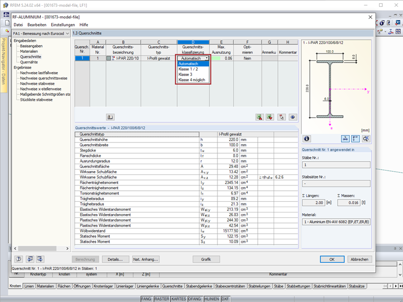Switch to Materialien tab in RFEM table
This screenshot has width=403, height=302.
point(45,286)
